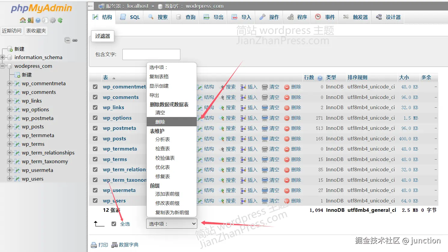Click the wp_options table icon in sidebar

point(17,109)
